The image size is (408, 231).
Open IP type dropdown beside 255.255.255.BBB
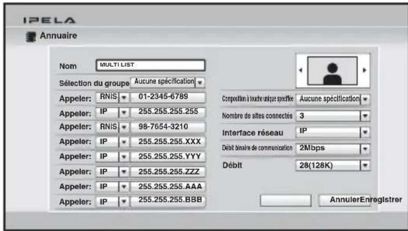(113, 201)
